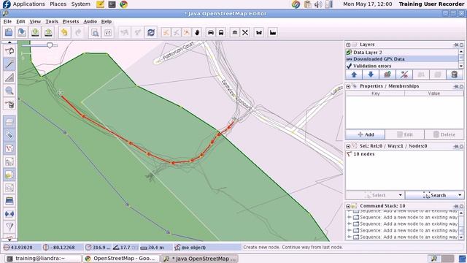Screen dimensions: 467x263
Task: Toggle the Layers list panel button
Action: tap(9, 122)
